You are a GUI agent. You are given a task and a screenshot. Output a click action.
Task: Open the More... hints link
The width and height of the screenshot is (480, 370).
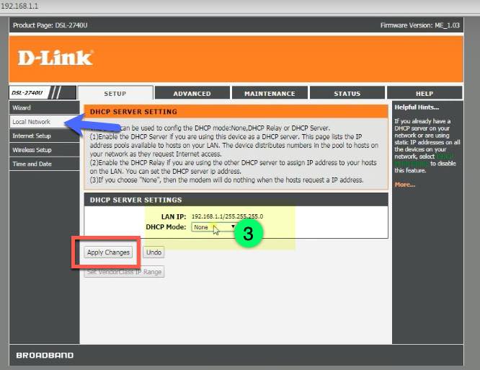click(x=405, y=185)
